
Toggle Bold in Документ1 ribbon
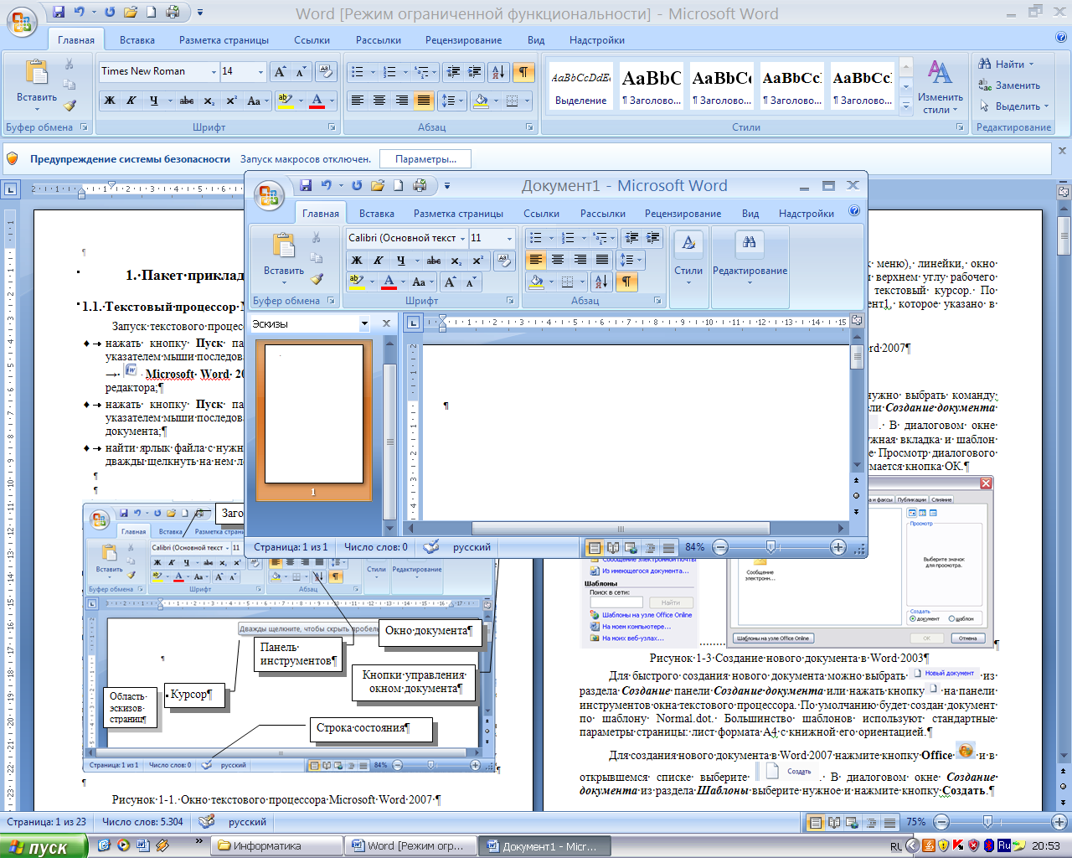point(357,261)
